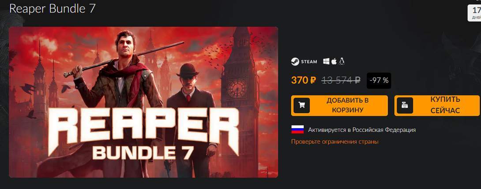Screen dimensions: 481x189
Task: Click the -97 % discount badge
Action: 379,81
